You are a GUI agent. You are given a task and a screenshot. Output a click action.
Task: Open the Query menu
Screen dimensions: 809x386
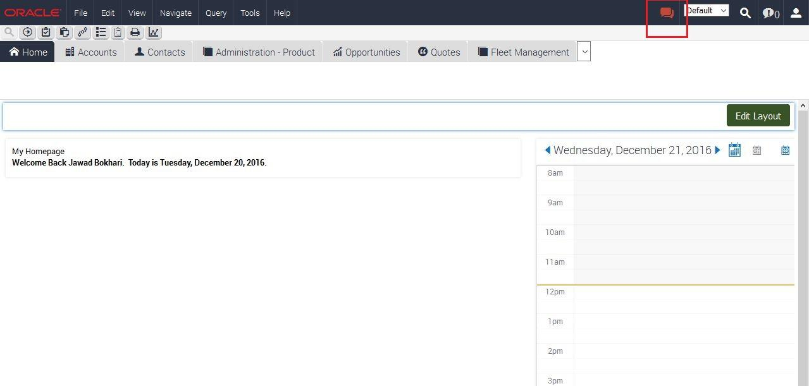pos(216,13)
